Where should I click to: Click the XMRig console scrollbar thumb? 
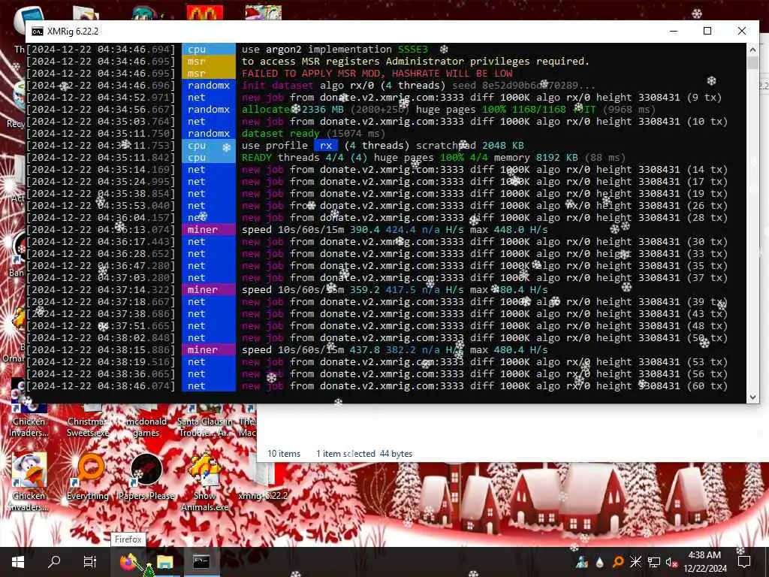752,63
